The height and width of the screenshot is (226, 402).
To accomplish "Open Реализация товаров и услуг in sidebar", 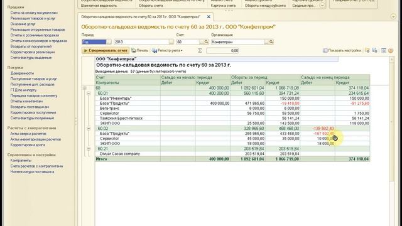I will tap(33, 18).
